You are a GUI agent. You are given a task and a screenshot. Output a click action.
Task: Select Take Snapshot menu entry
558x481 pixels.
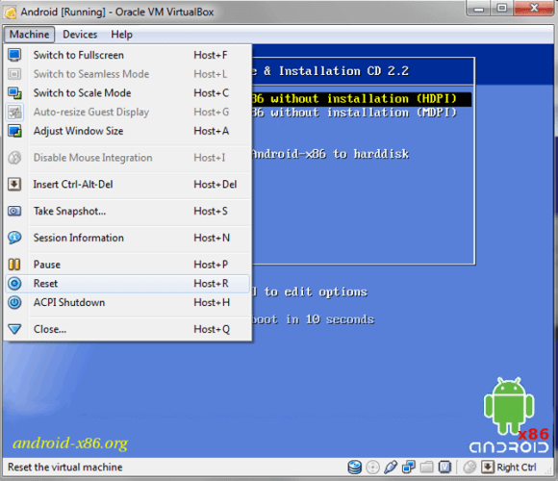pyautogui.click(x=128, y=212)
